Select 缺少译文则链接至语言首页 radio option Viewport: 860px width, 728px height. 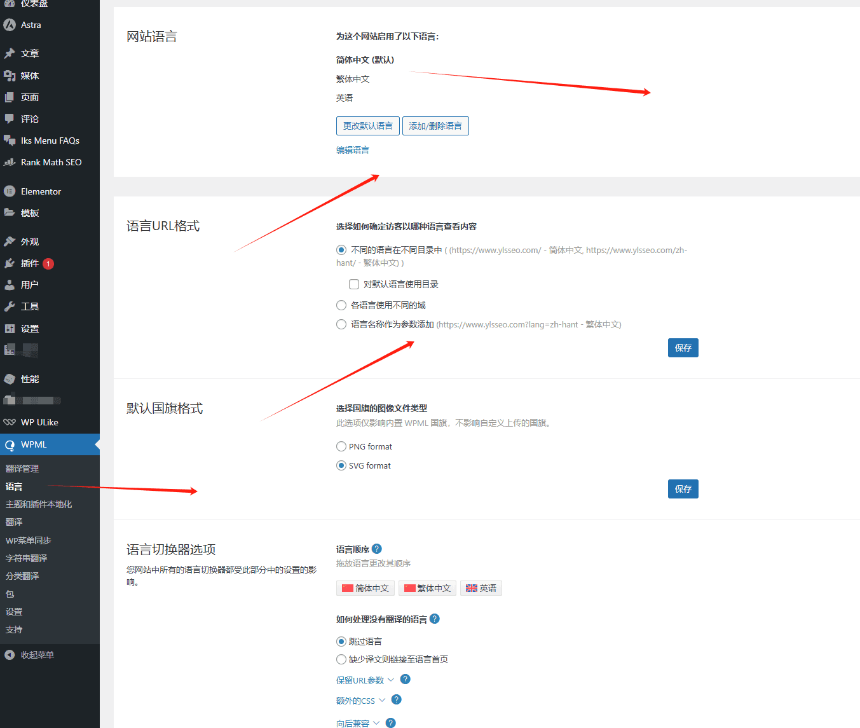click(341, 659)
